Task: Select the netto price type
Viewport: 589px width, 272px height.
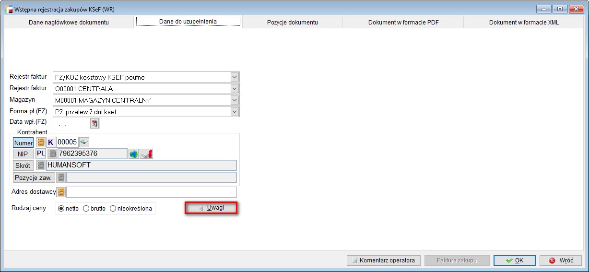Action: click(61, 209)
